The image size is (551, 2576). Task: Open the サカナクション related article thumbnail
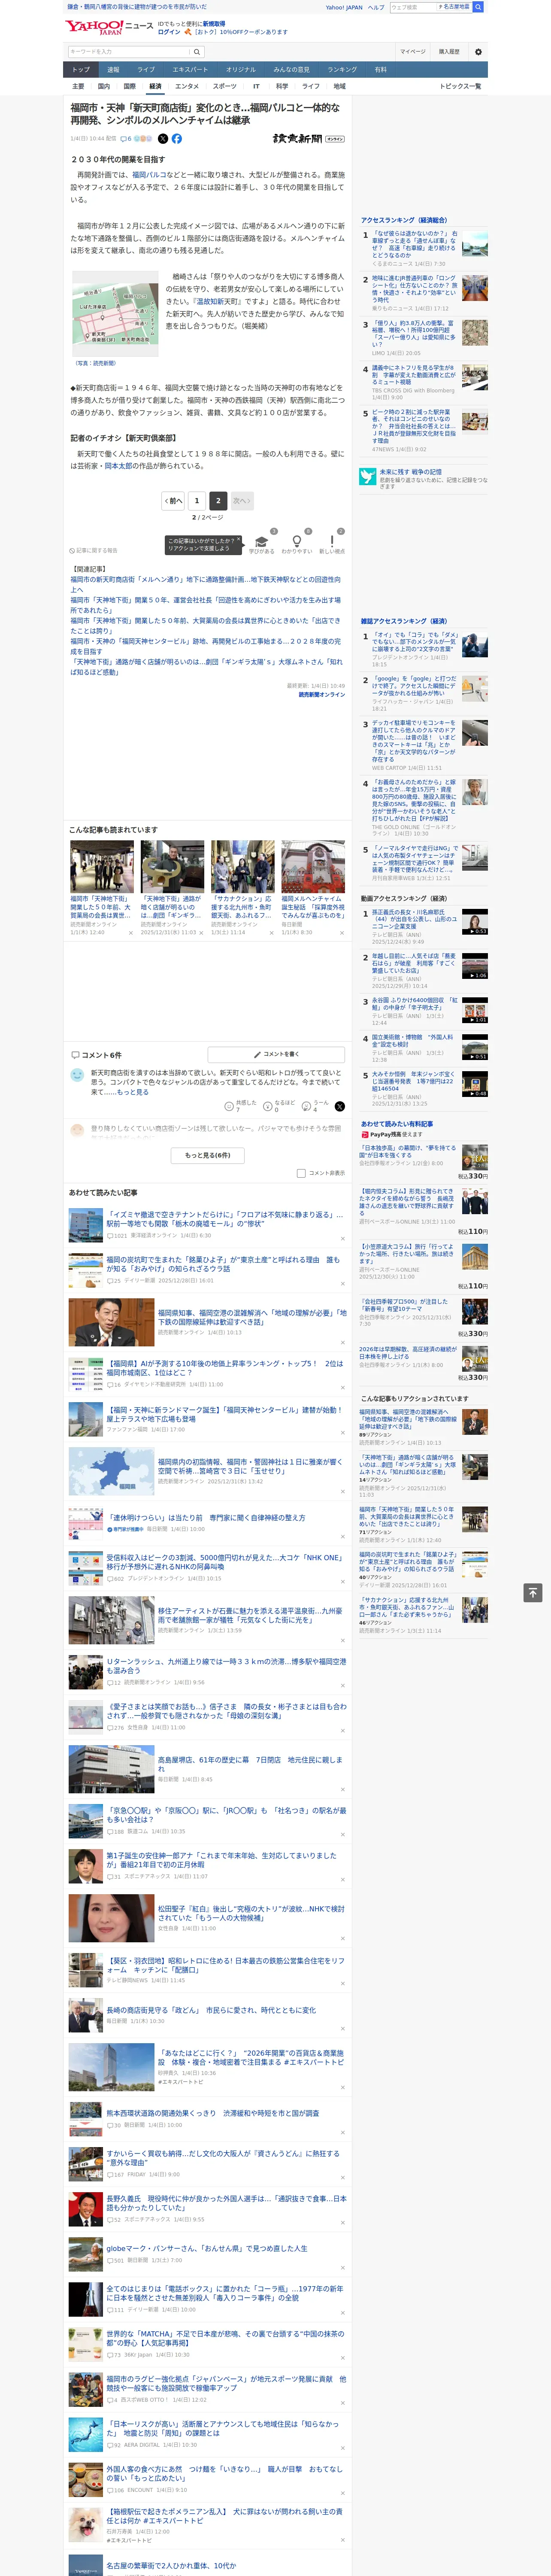coord(242,866)
